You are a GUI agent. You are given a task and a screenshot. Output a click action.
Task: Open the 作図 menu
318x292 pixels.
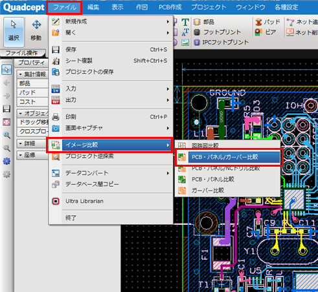click(x=142, y=7)
